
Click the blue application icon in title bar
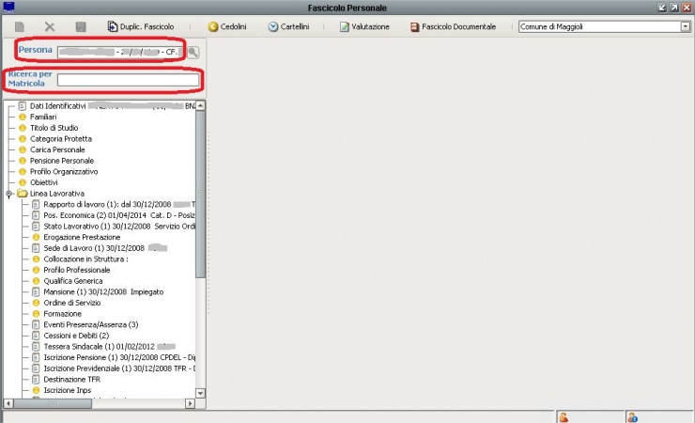(8, 7)
